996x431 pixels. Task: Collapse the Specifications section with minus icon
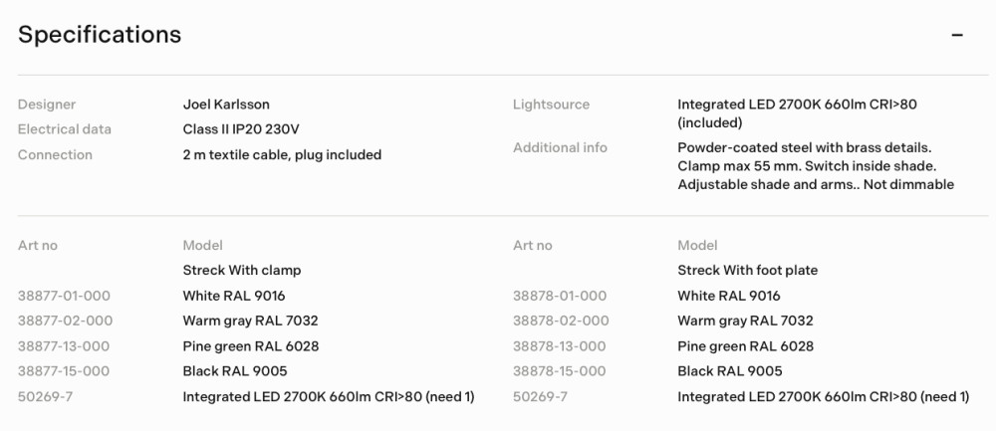(x=957, y=35)
